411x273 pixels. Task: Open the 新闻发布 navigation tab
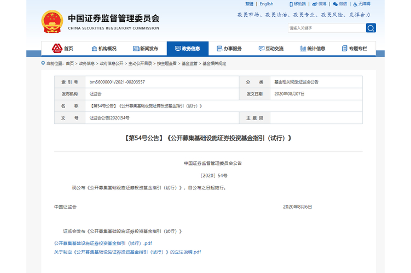146,49
